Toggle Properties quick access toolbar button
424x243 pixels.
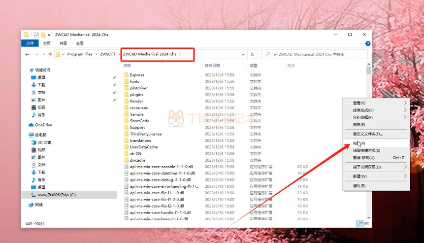click(x=36, y=35)
